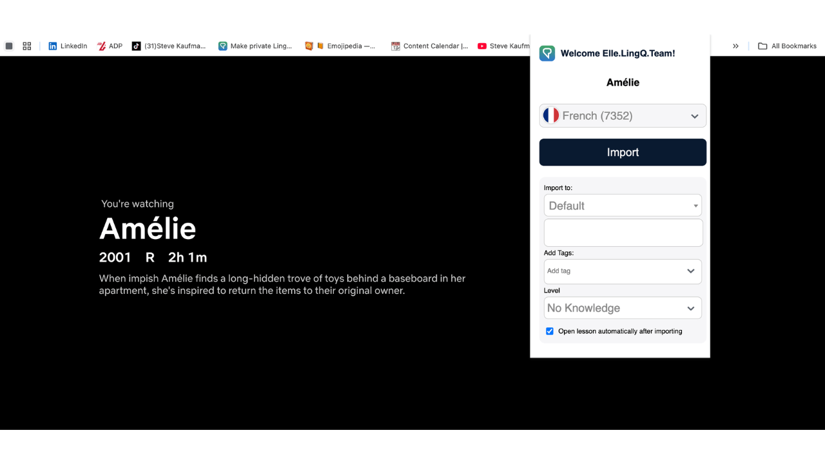825x464 pixels.
Task: Toggle Open lesson automatically after importing checkbox
Action: coord(550,331)
